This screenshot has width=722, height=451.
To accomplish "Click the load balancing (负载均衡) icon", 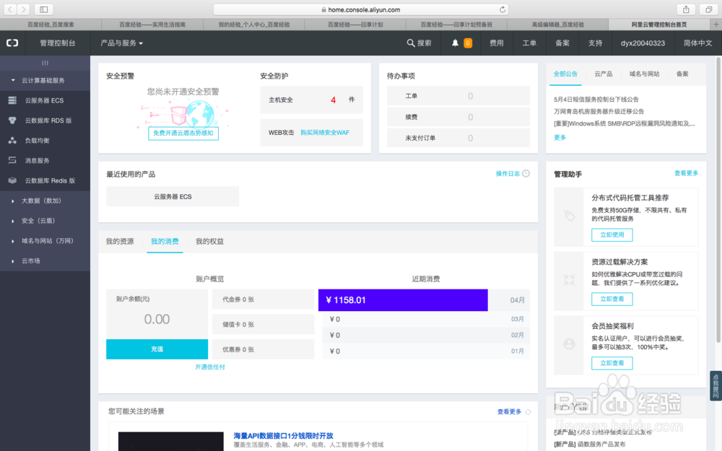I will [x=12, y=141].
